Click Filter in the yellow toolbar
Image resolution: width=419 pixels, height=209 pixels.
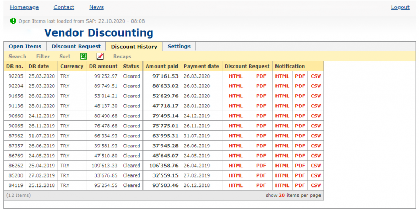pyautogui.click(x=43, y=57)
